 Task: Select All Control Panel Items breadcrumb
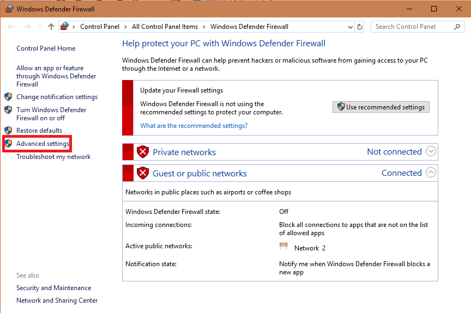click(165, 27)
